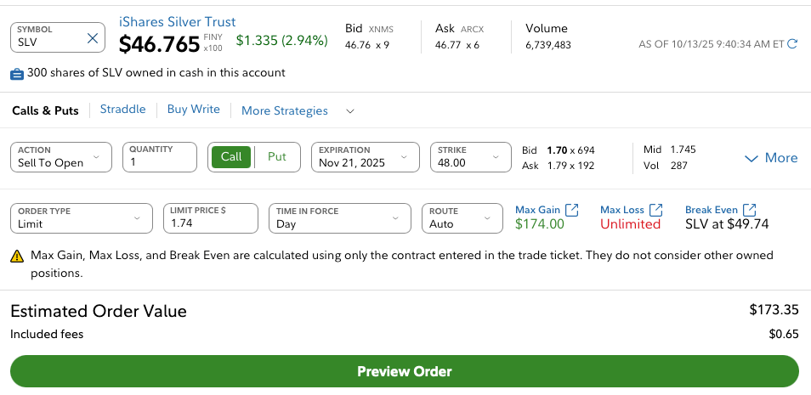Click the briefcase positions icon
Image resolution: width=811 pixels, height=395 pixels.
click(x=17, y=74)
